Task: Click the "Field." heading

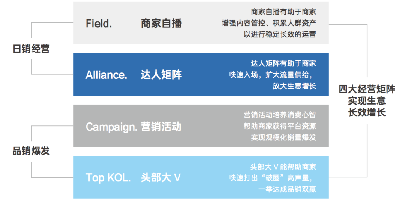Action: click(99, 24)
